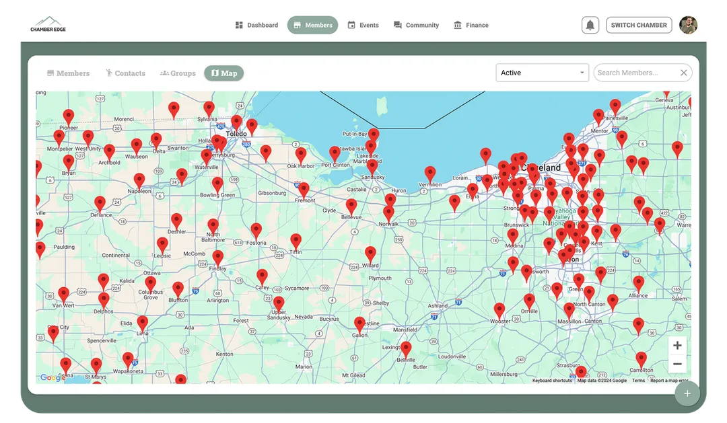Click the Switch Chamber button
727x423 pixels.
coord(639,25)
